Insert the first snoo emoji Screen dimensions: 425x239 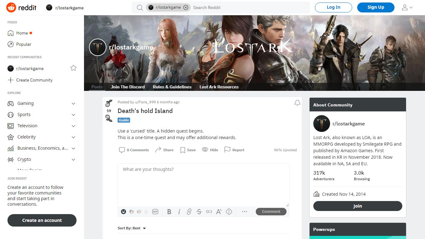point(132,212)
